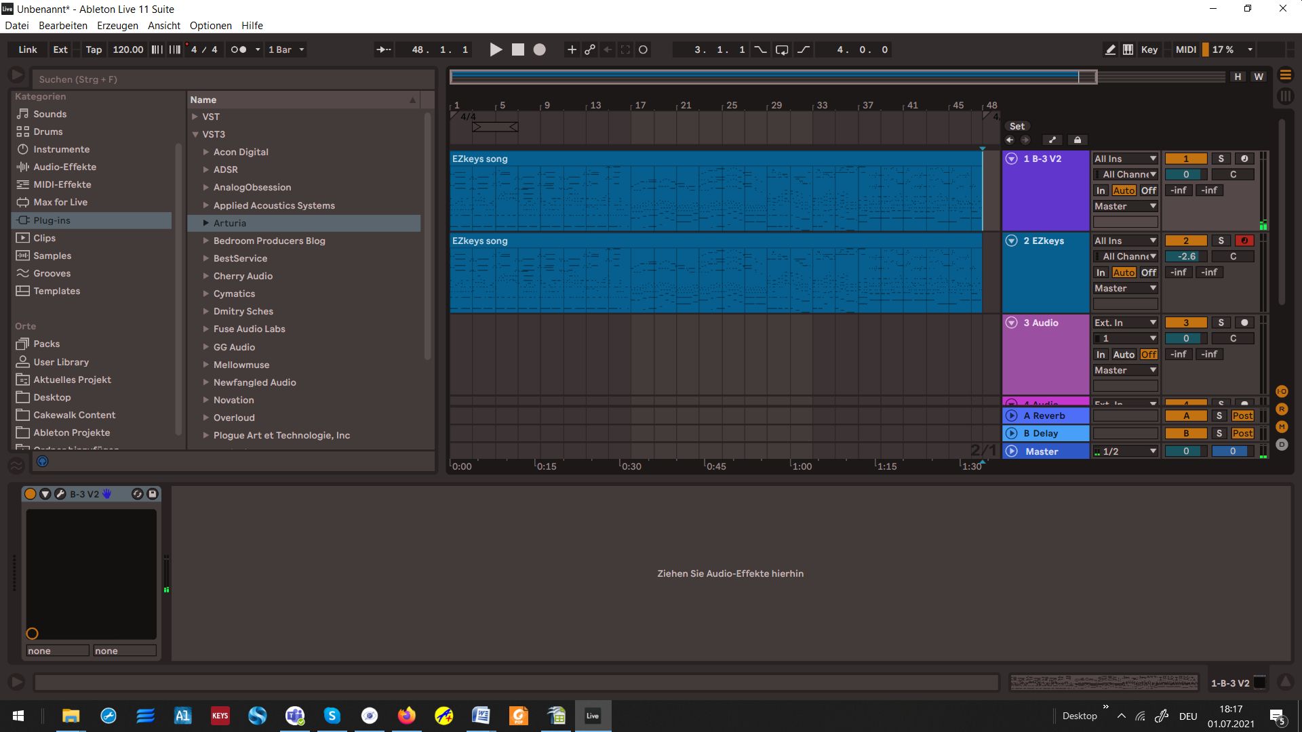Enable the Loop switch in transport
1302x732 pixels.
tap(782, 49)
